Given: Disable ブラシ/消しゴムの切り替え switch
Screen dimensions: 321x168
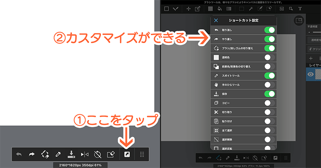Looking at the screenshot, I should pos(269,48).
